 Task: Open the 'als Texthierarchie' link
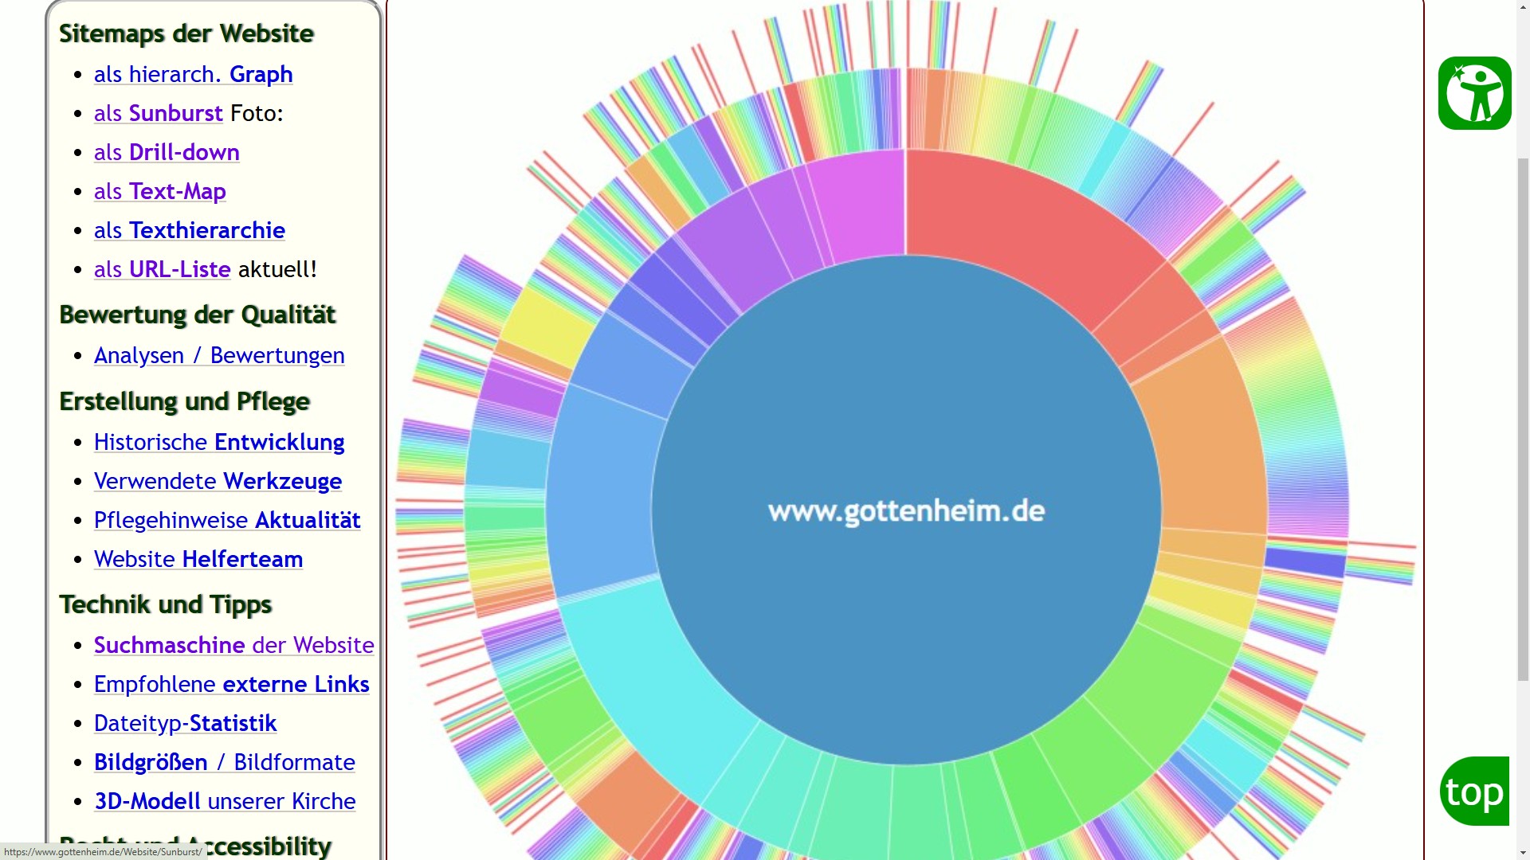pyautogui.click(x=189, y=230)
